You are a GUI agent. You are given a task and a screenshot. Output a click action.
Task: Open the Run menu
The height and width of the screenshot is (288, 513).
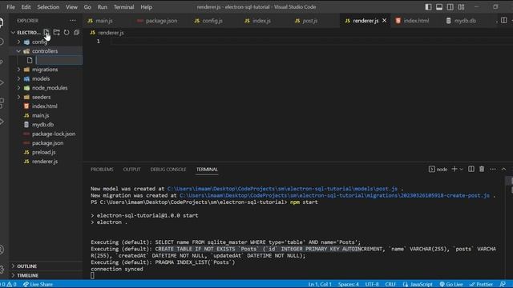102,7
